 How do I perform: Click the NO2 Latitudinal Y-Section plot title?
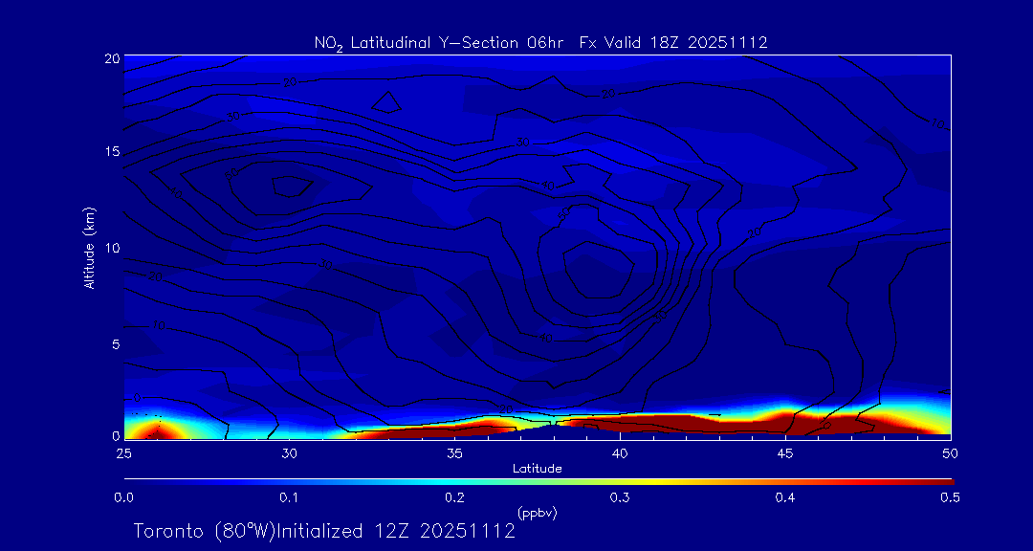(x=540, y=42)
